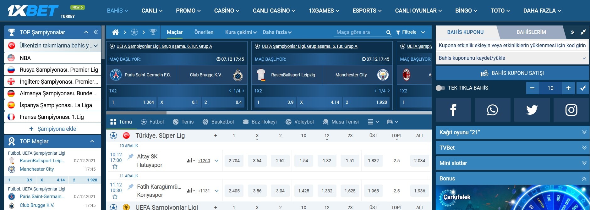Click Şampiyona ekle link
590x210 pixels.
(53, 129)
